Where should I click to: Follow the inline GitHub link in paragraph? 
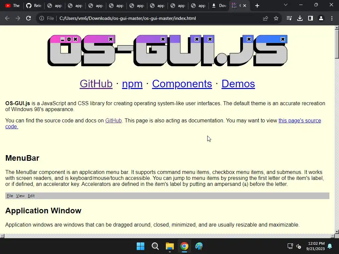[114, 120]
